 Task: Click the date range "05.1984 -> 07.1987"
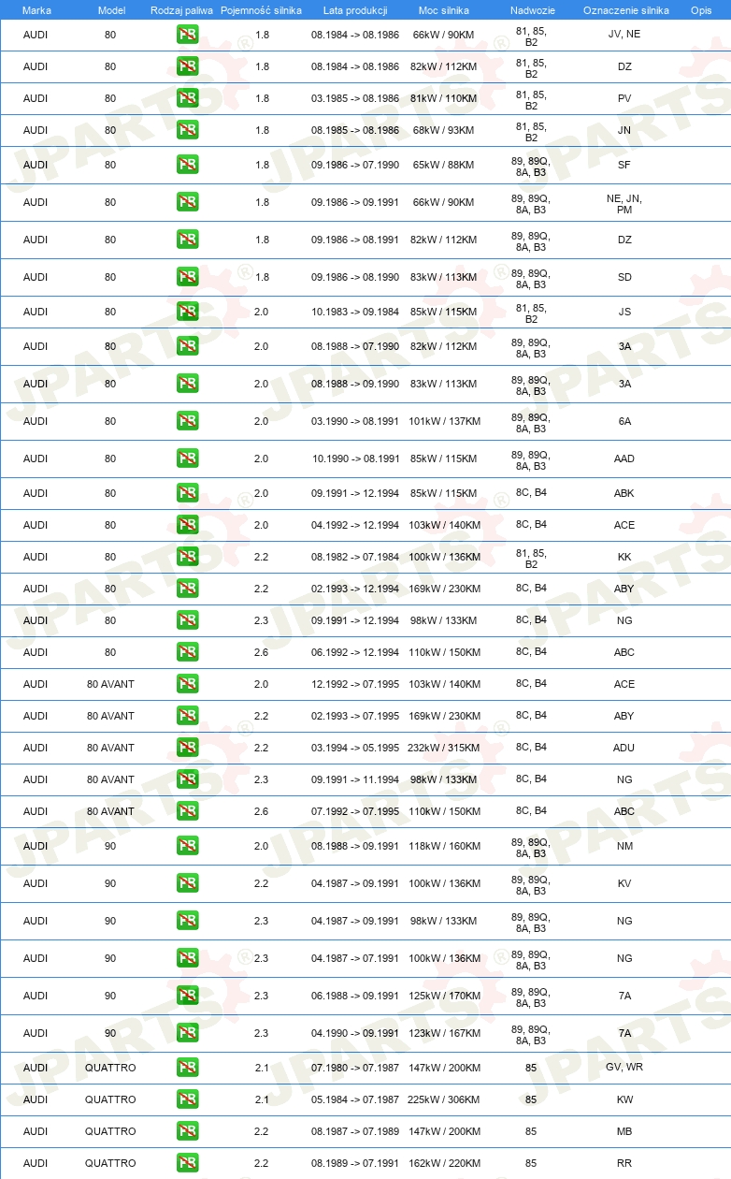pyautogui.click(x=355, y=1099)
